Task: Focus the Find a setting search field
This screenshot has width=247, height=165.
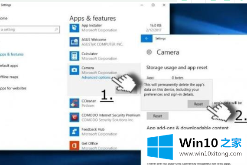Action: click(x=30, y=30)
